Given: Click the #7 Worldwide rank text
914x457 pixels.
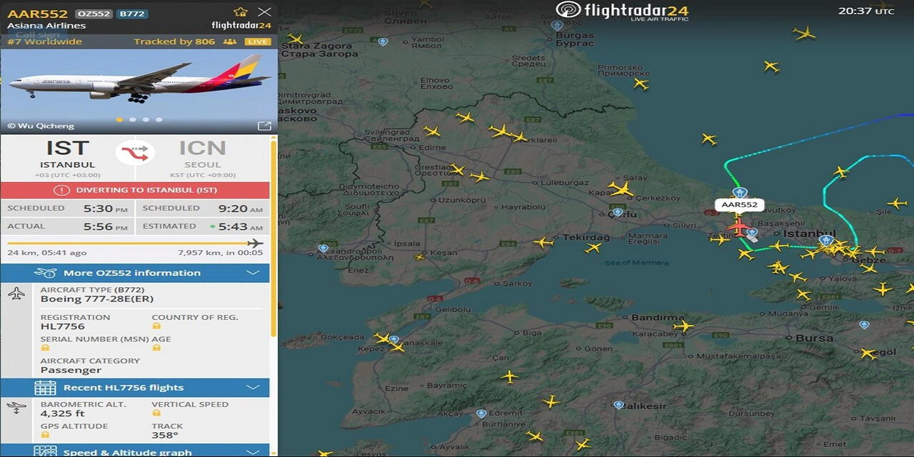Looking at the screenshot, I should tap(44, 41).
